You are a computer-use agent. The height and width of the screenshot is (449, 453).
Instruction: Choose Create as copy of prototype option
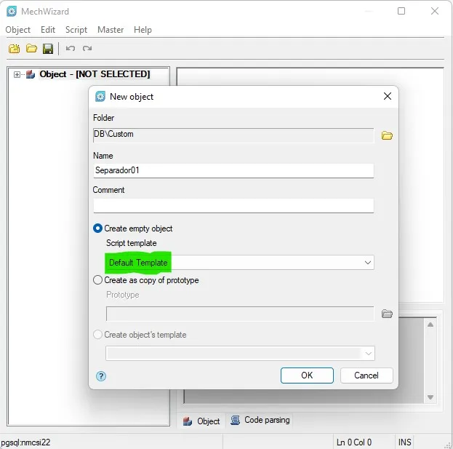pos(97,280)
